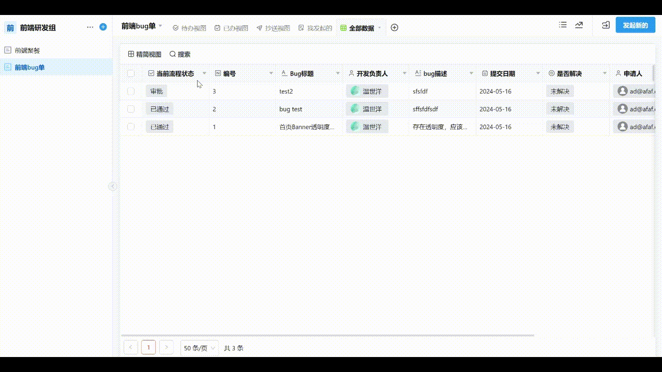Screen dimensions: 662x372
Task: Open the search function 搜索
Action: pyautogui.click(x=180, y=54)
